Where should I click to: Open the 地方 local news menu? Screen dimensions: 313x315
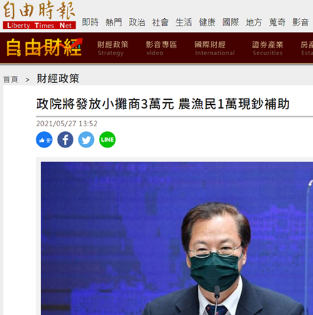254,23
